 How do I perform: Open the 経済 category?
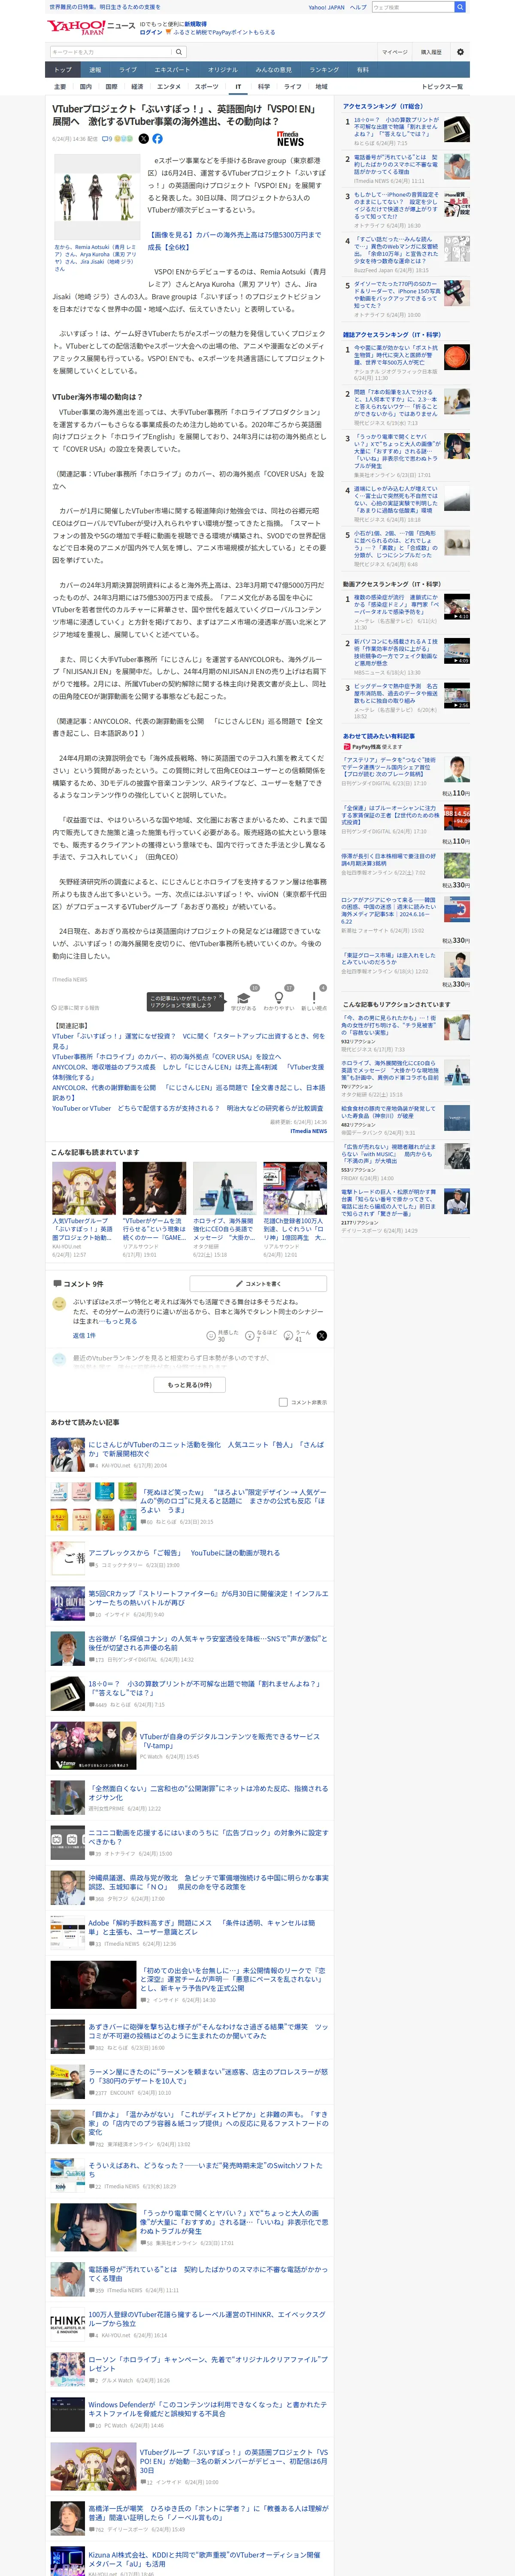tap(137, 87)
